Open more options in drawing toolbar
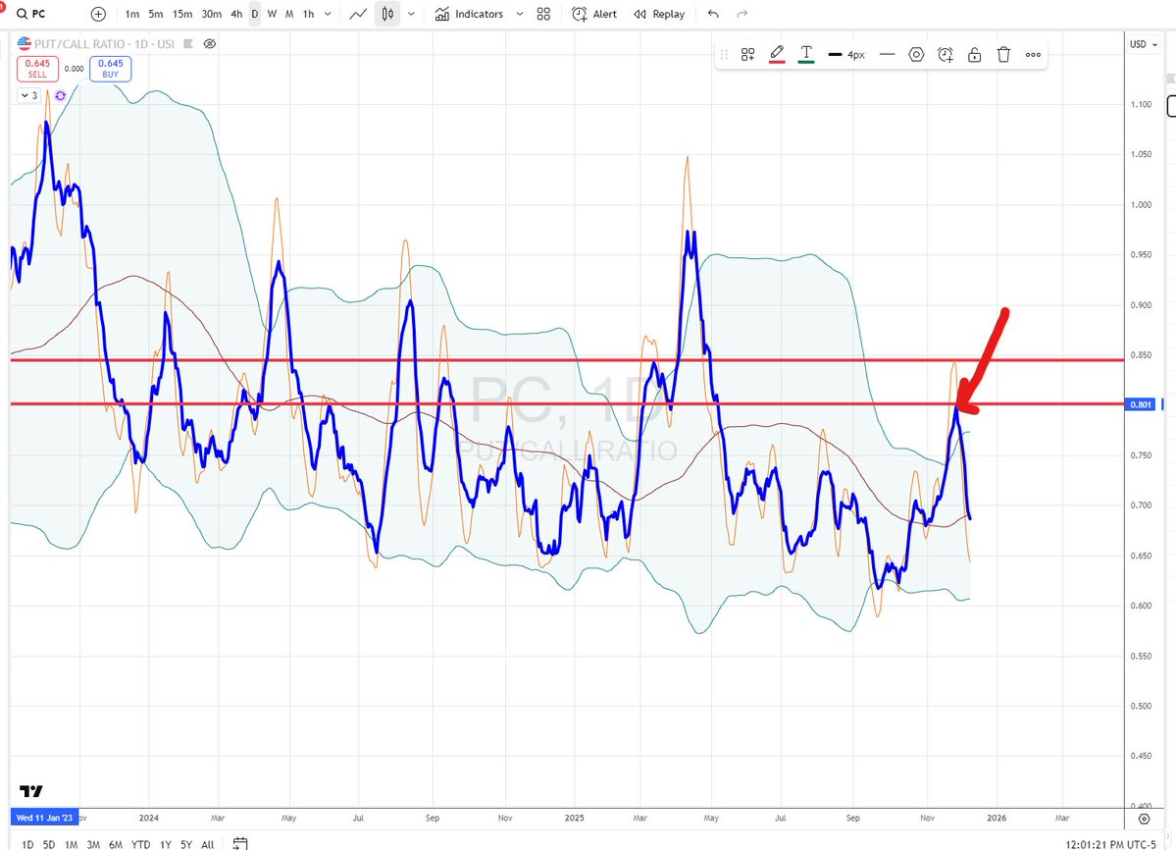This screenshot has width=1176, height=850. [x=1033, y=55]
